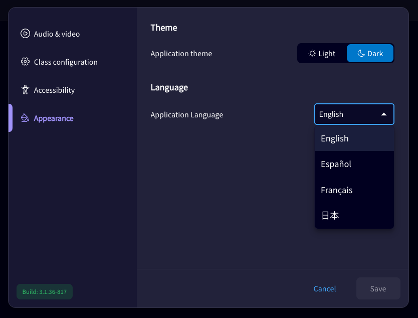Save the appearance settings
The height and width of the screenshot is (318, 418).
click(378, 288)
